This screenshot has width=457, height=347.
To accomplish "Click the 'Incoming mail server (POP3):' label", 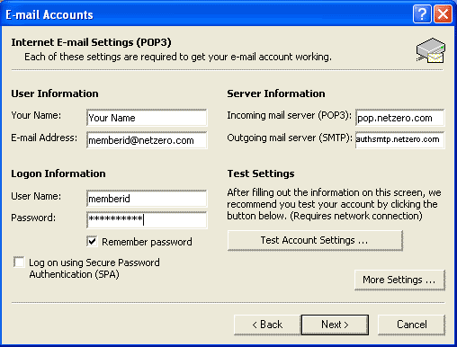I will pyautogui.click(x=289, y=115).
